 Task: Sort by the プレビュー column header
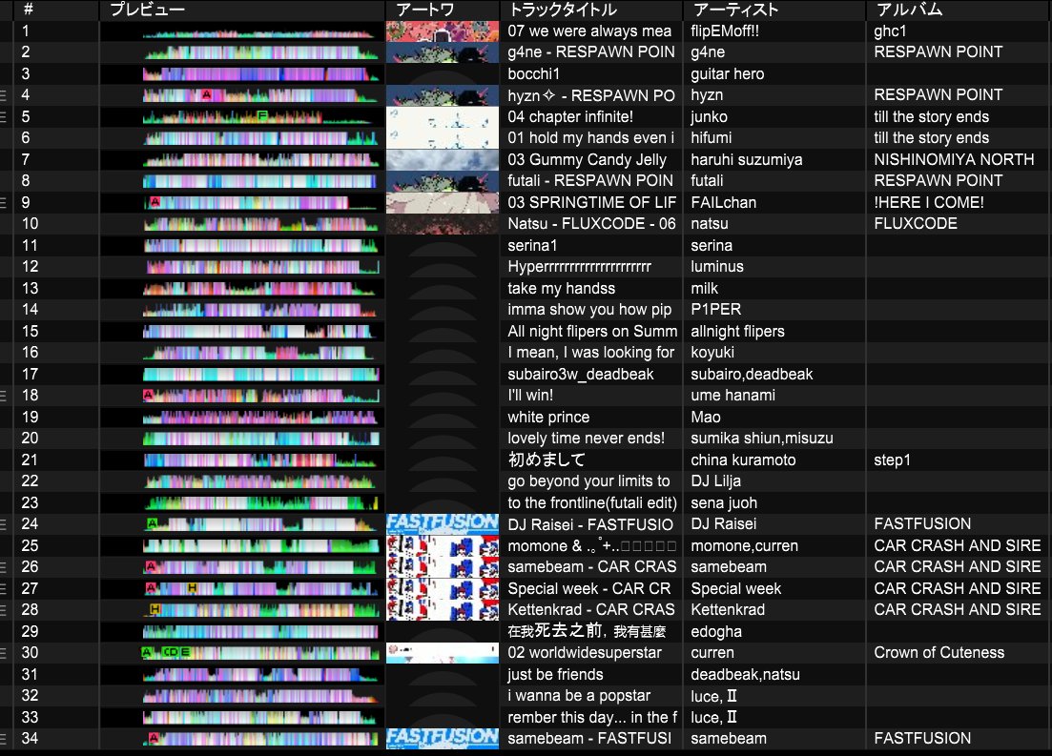(x=147, y=10)
